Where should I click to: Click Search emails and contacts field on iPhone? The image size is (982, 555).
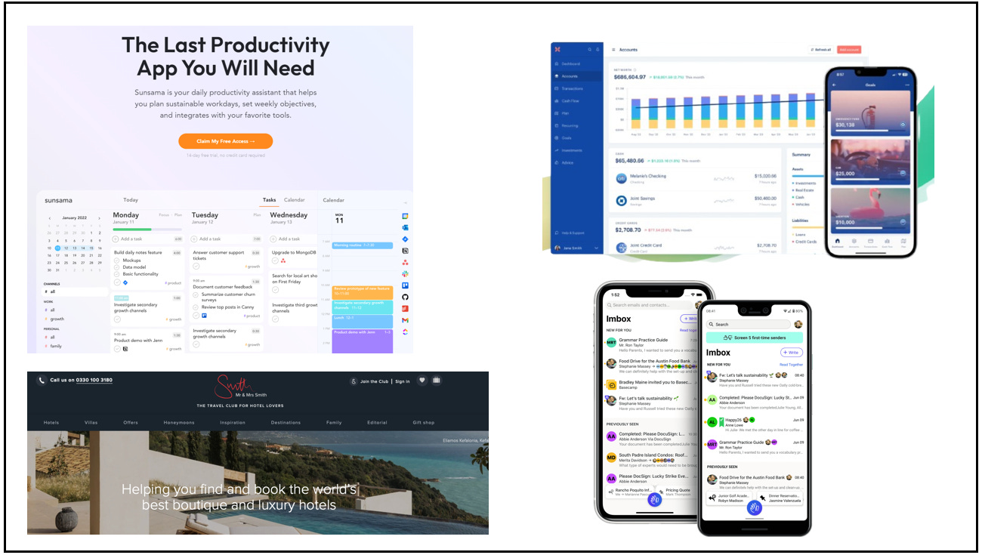coord(650,305)
